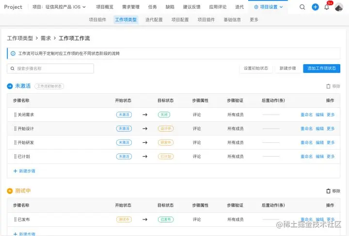Open the user avatar menu

pos(339,7)
